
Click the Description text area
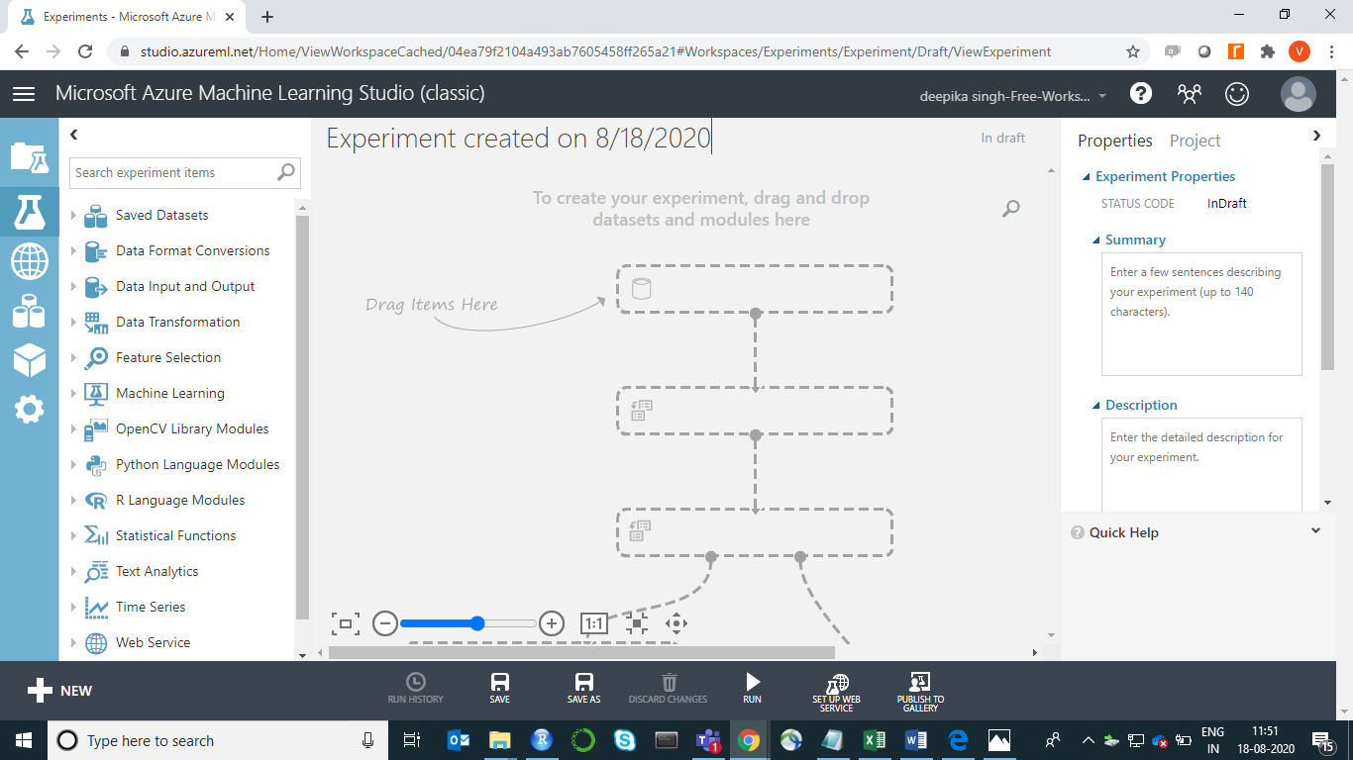[1201, 464]
